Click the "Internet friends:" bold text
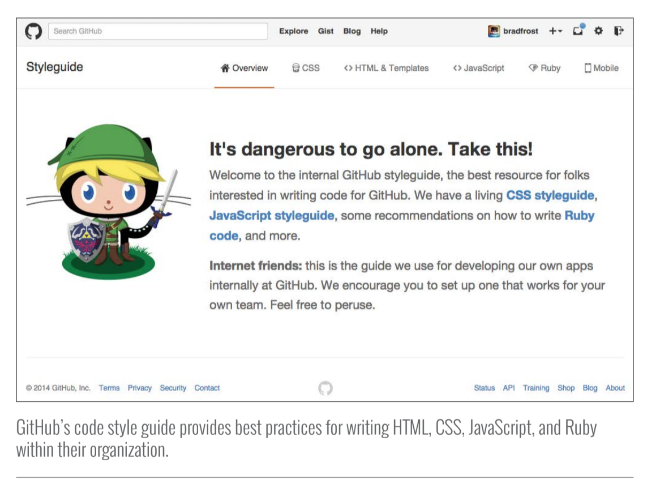 [255, 266]
